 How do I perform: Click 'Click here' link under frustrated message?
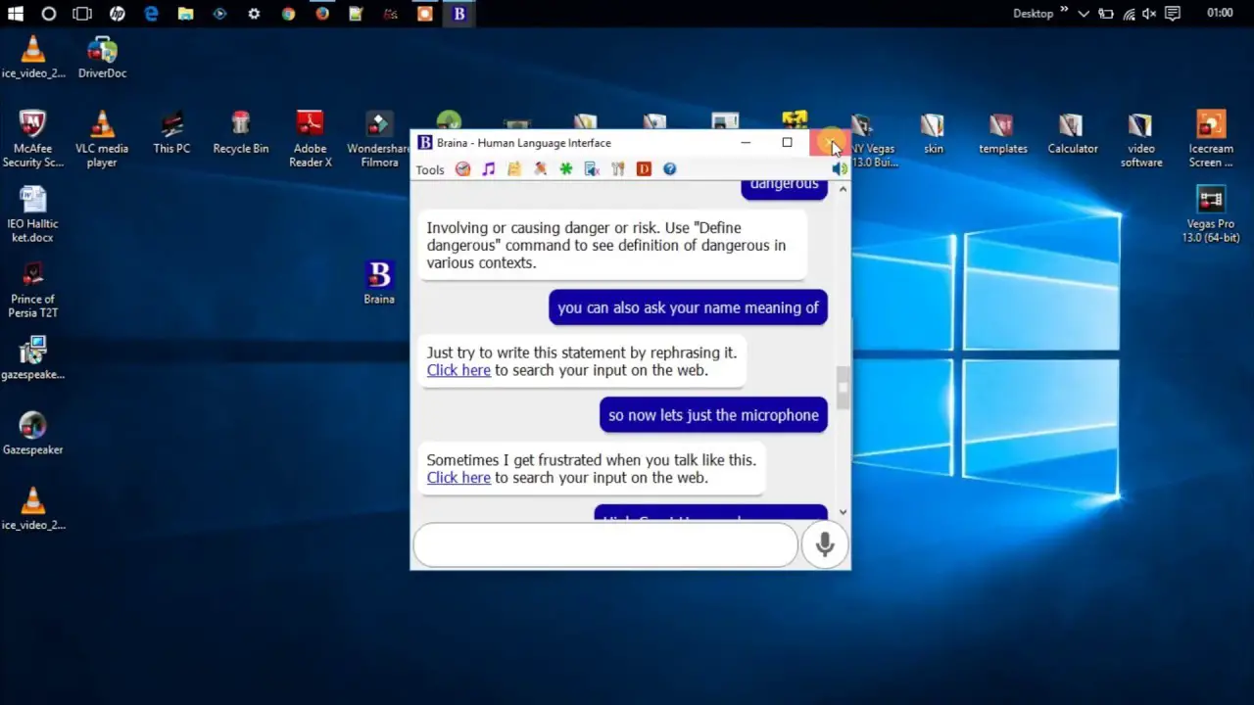tap(458, 478)
